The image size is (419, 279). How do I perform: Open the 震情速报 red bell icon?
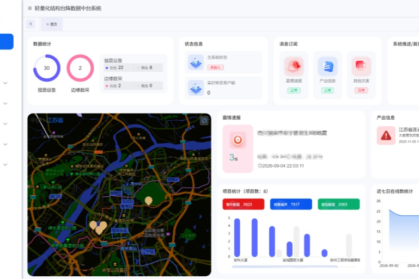(294, 66)
